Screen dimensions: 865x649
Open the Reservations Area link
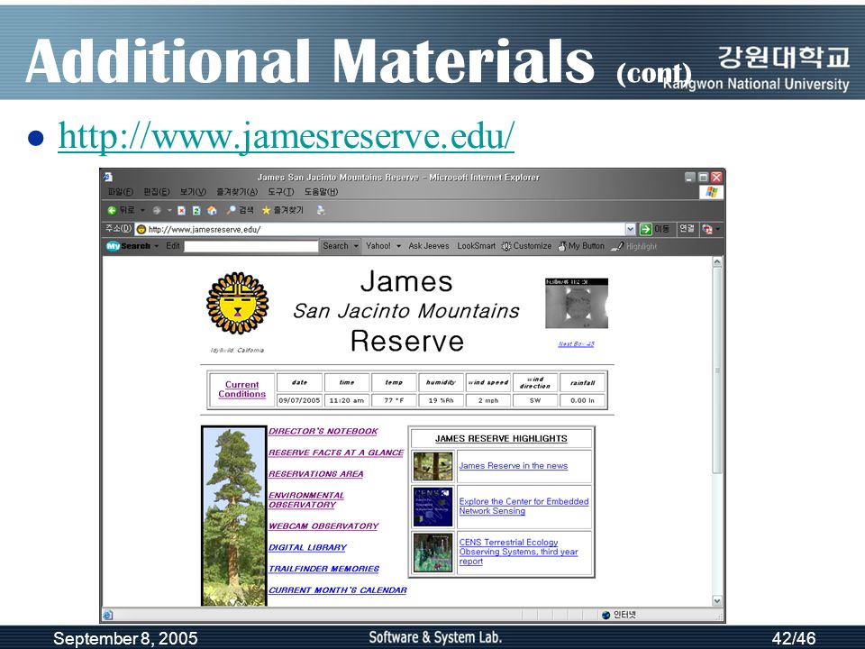[316, 474]
